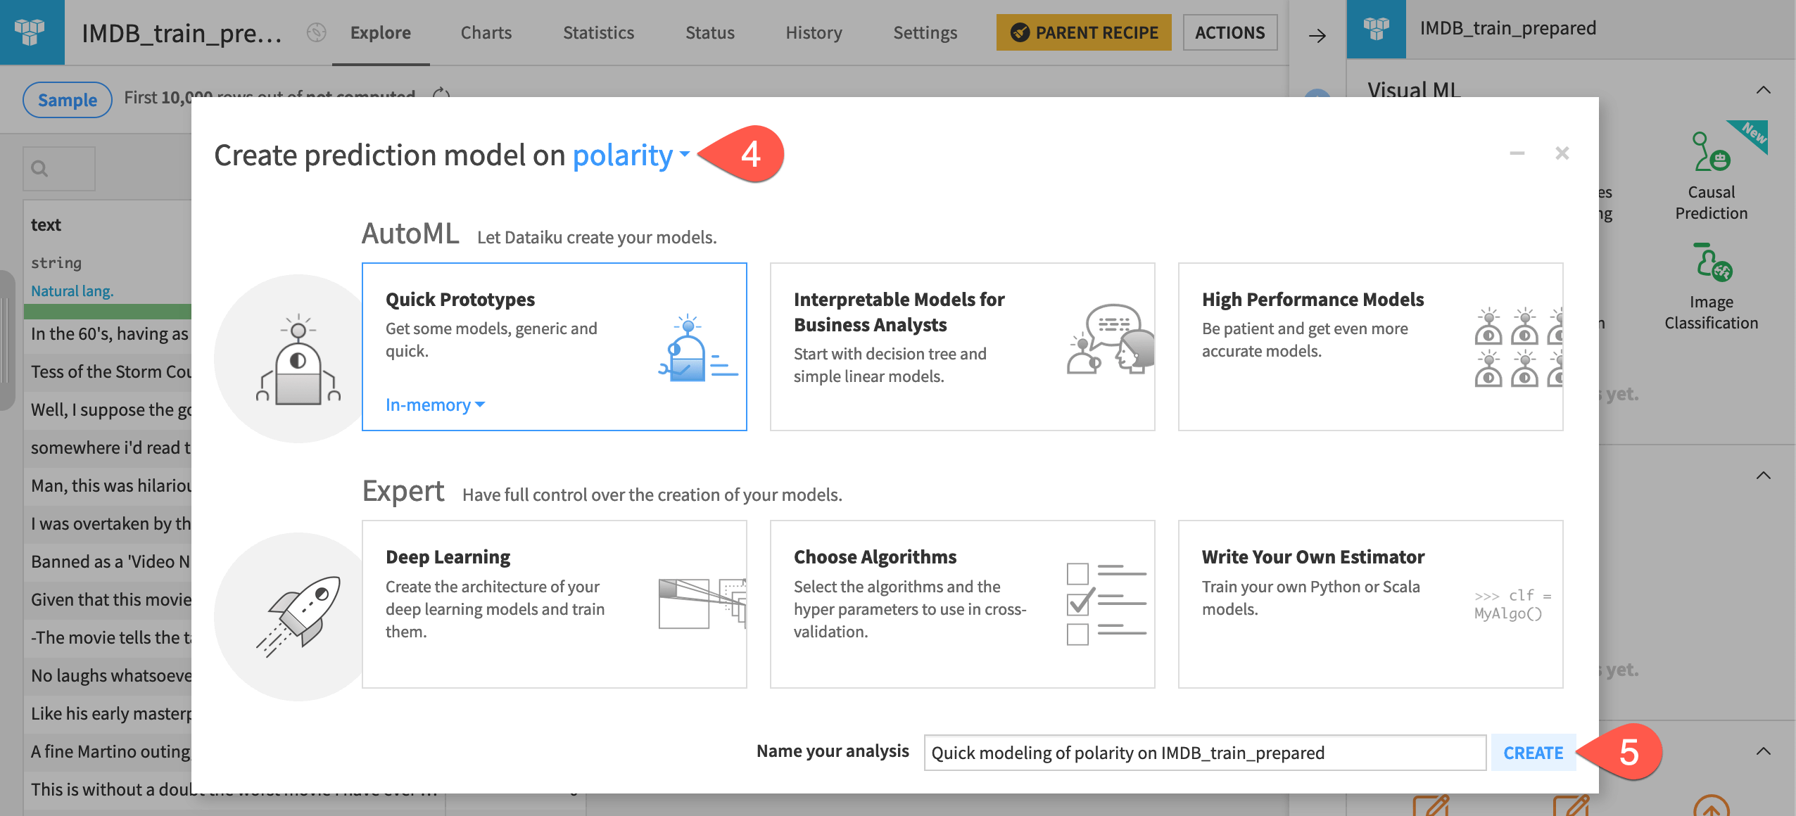The image size is (1796, 816).
Task: Click the dataset discussion icon beside dataset name
Action: pos(317,32)
